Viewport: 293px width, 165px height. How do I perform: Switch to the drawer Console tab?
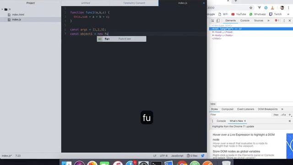tap(221, 121)
